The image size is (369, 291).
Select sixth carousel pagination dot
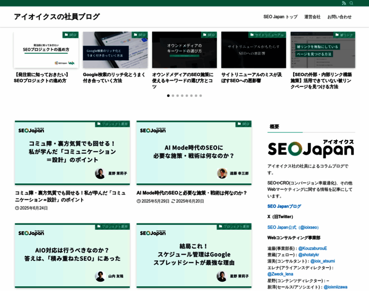click(191, 96)
